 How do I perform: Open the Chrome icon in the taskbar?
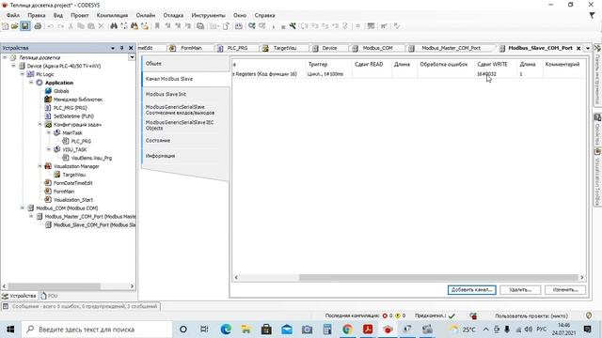[347, 330]
